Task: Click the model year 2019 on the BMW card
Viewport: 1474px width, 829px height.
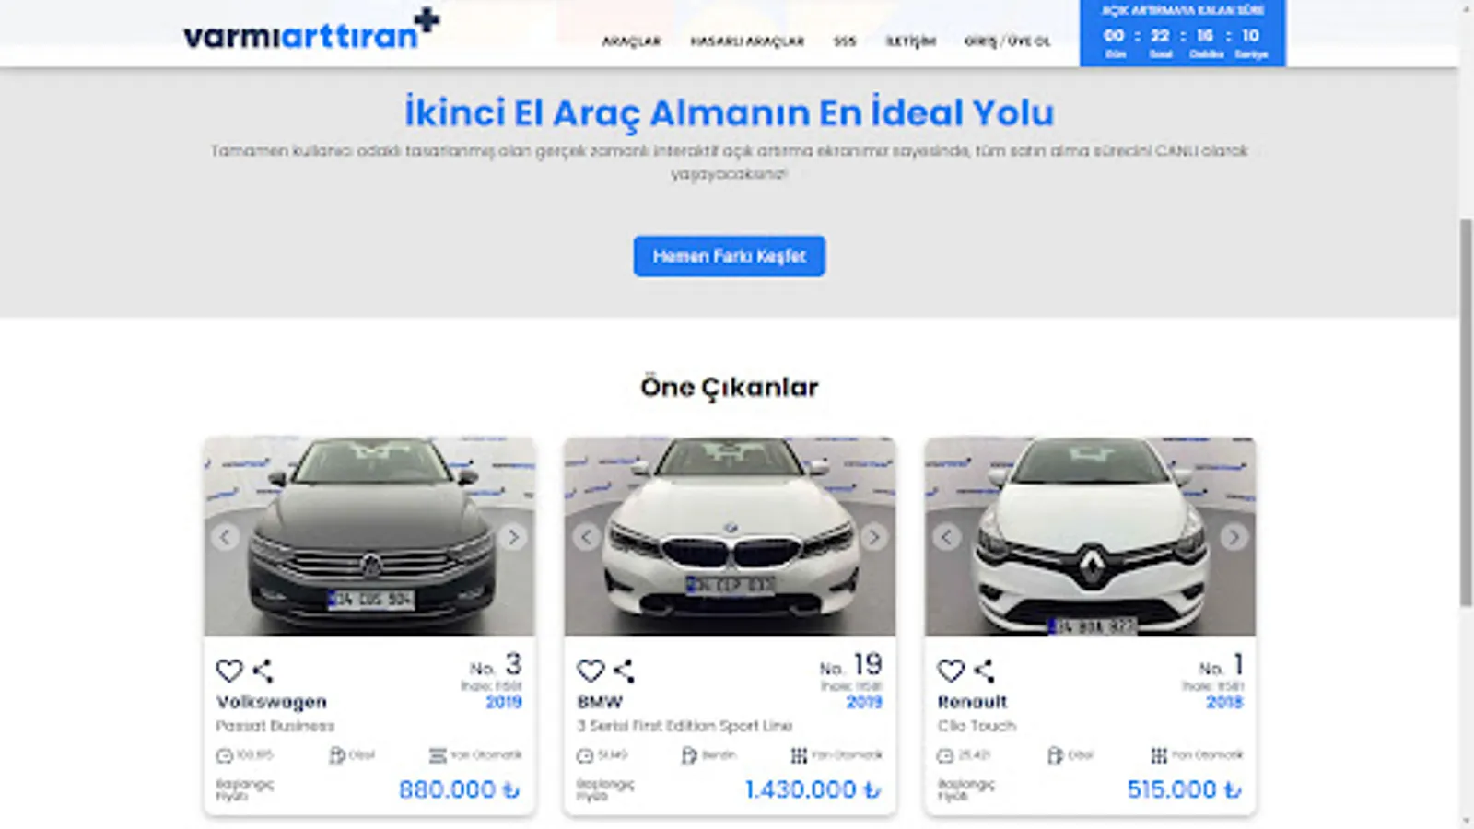Action: pos(864,702)
